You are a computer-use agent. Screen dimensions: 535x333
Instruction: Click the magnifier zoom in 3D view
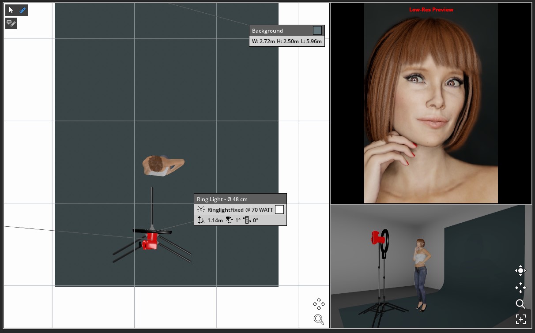click(520, 303)
